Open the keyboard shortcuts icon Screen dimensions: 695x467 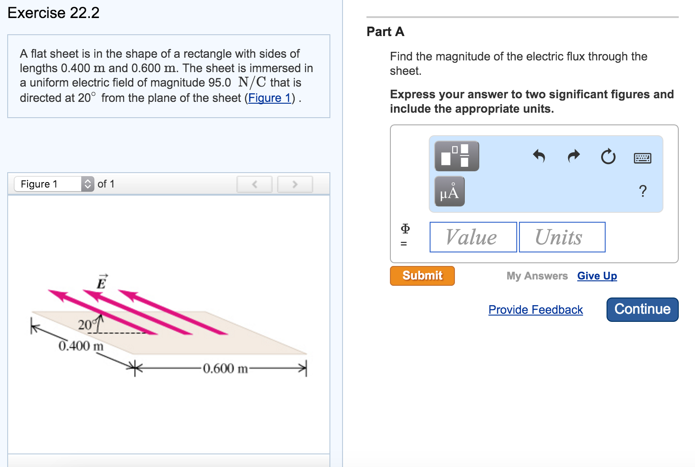tap(642, 158)
